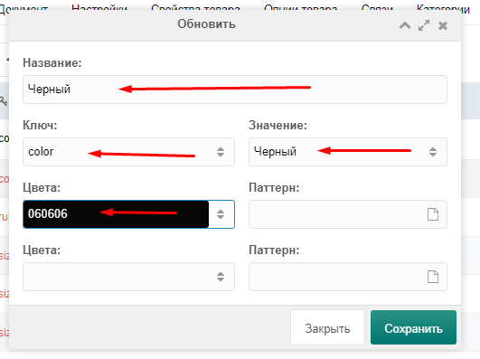Collapse the Обновить dialog with chevron icon

[405, 25]
